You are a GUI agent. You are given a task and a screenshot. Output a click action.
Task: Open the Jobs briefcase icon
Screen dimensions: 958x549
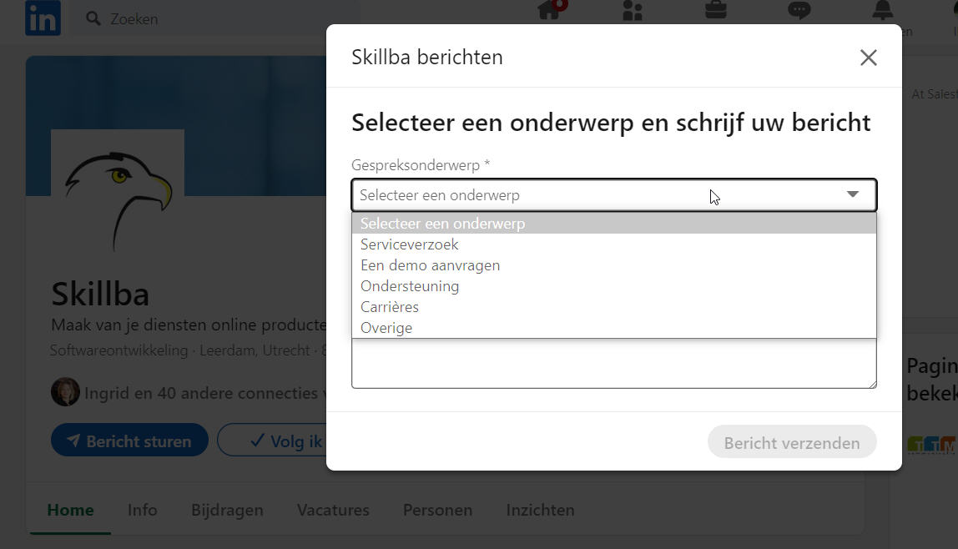click(x=715, y=10)
